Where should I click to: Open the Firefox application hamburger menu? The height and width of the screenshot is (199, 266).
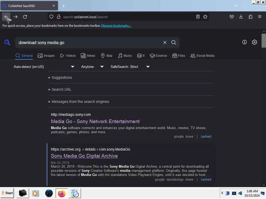(260, 17)
